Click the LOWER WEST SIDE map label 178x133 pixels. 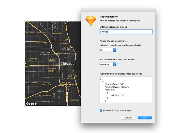coord(47,84)
